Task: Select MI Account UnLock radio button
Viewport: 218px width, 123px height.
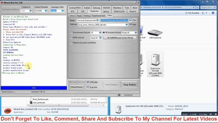Action: 104,32
